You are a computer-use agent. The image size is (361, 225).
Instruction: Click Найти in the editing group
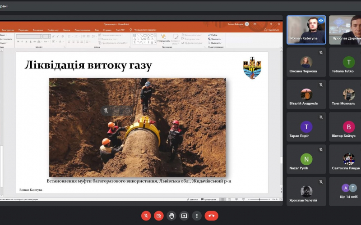click(213, 35)
